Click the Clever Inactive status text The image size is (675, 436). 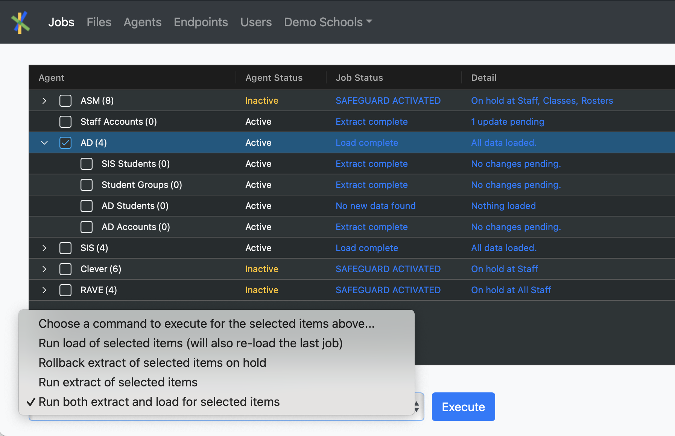(262, 269)
